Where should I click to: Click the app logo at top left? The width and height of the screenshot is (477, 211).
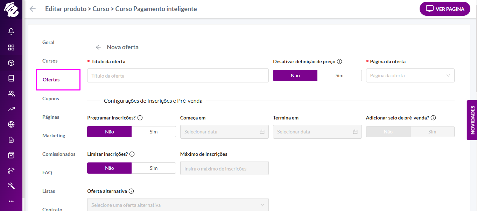pyautogui.click(x=11, y=9)
